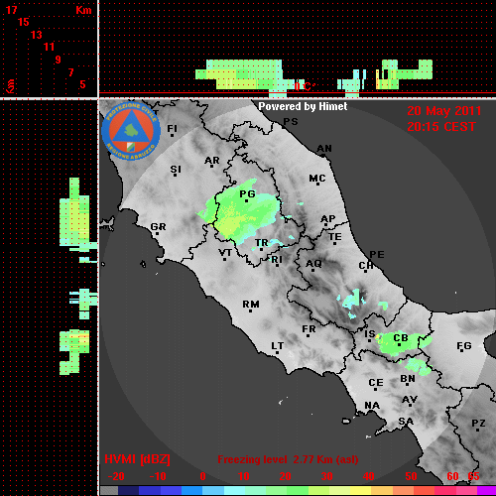
Task: Click the 30 value on the dBZ scale
Action: (326, 476)
